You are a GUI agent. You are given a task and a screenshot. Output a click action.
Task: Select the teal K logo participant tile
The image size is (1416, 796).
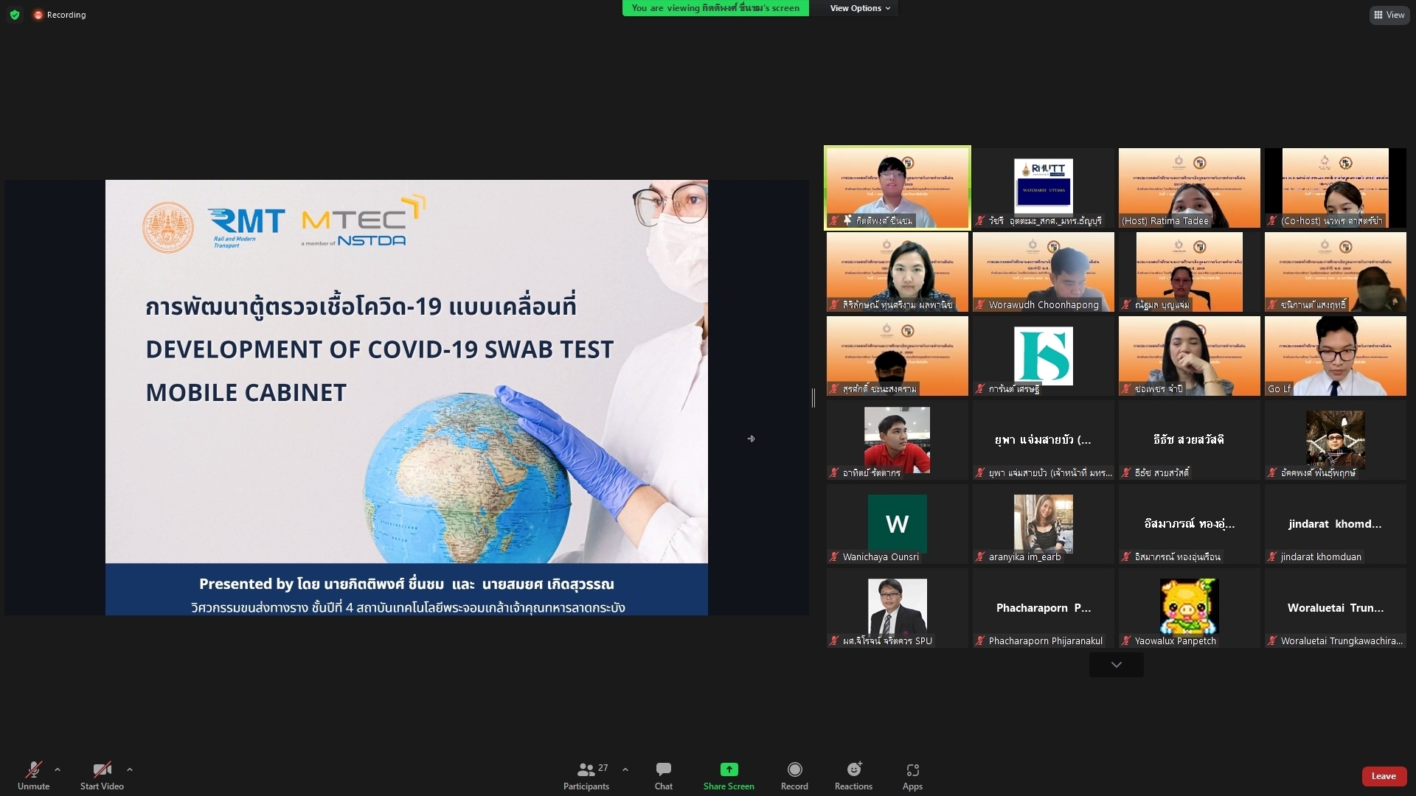[1044, 356]
